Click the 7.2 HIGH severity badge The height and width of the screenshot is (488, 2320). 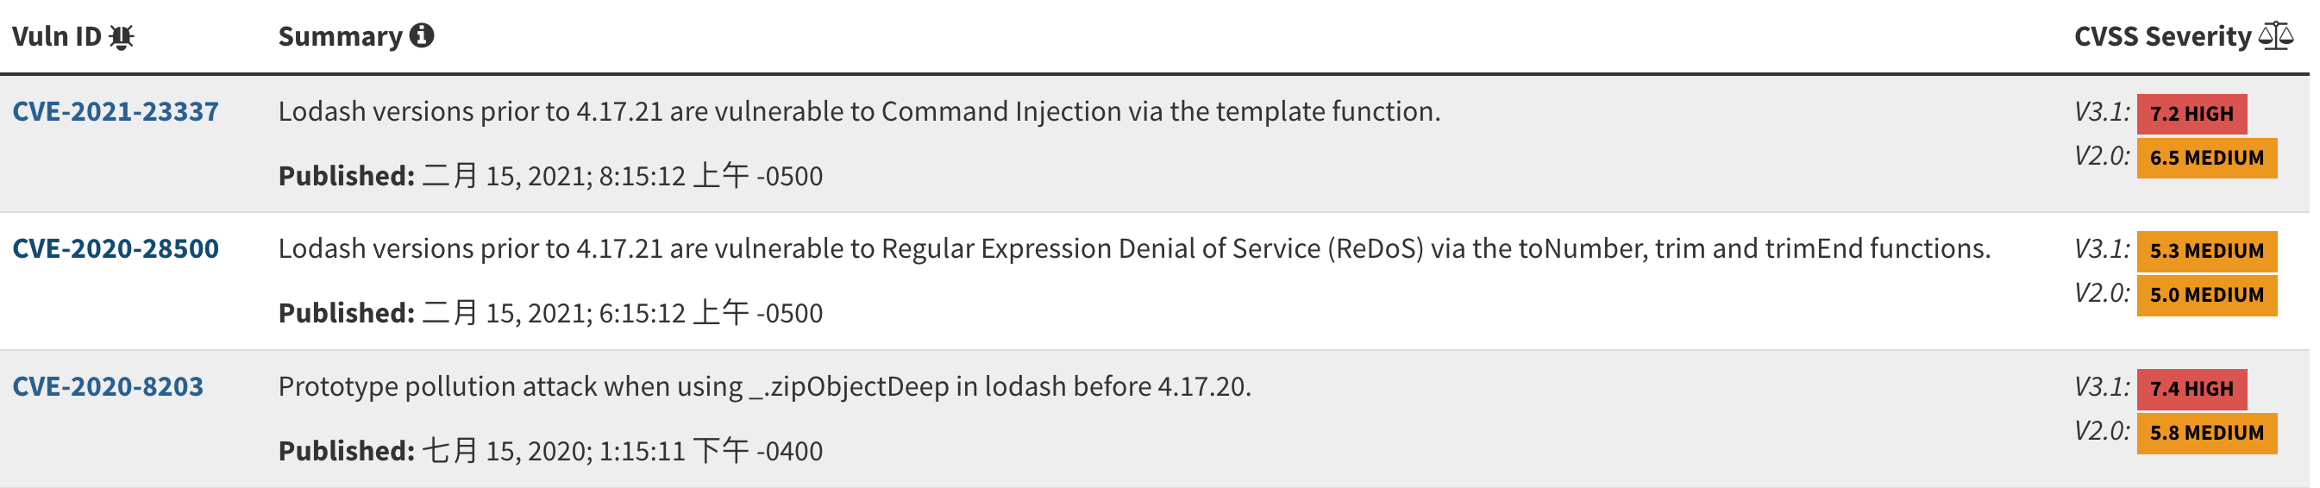coord(2191,114)
